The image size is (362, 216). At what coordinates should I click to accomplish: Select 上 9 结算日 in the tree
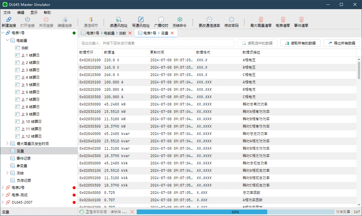30,114
